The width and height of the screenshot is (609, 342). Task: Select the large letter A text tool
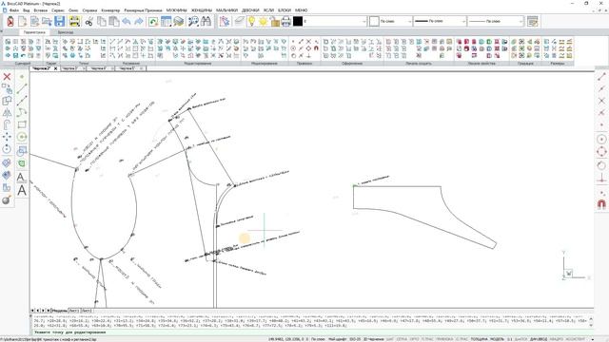22,190
